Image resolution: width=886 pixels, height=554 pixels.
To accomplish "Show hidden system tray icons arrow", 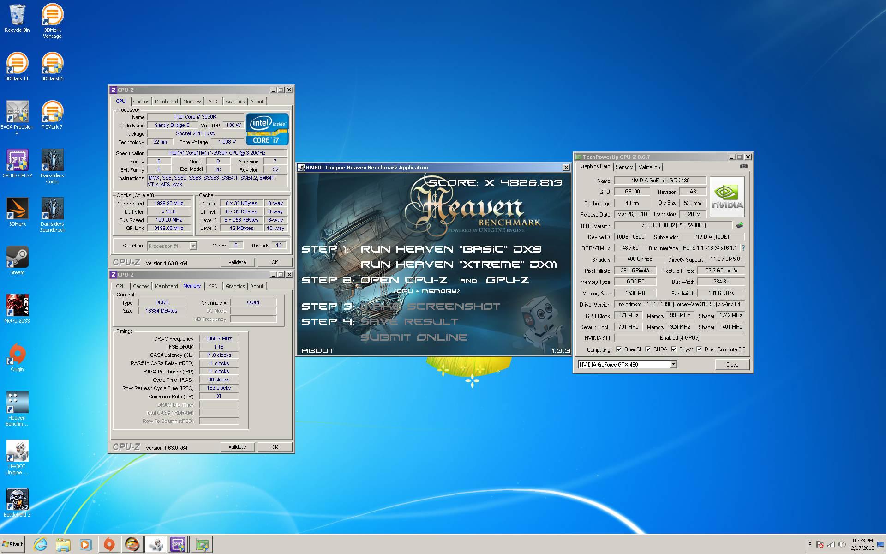I will point(810,544).
